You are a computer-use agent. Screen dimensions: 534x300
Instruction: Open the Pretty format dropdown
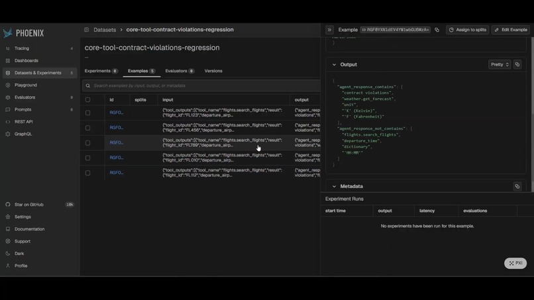(x=500, y=64)
